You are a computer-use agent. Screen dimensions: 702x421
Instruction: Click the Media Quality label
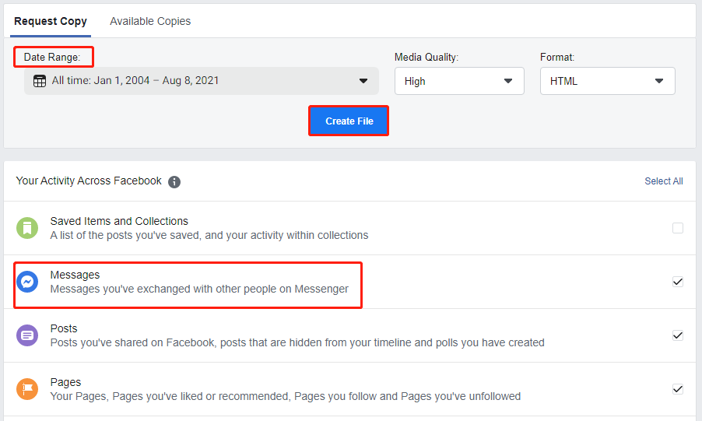coord(426,58)
